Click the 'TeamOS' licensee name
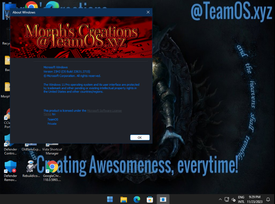Viewport: 275px width, 204px height. coord(53,119)
